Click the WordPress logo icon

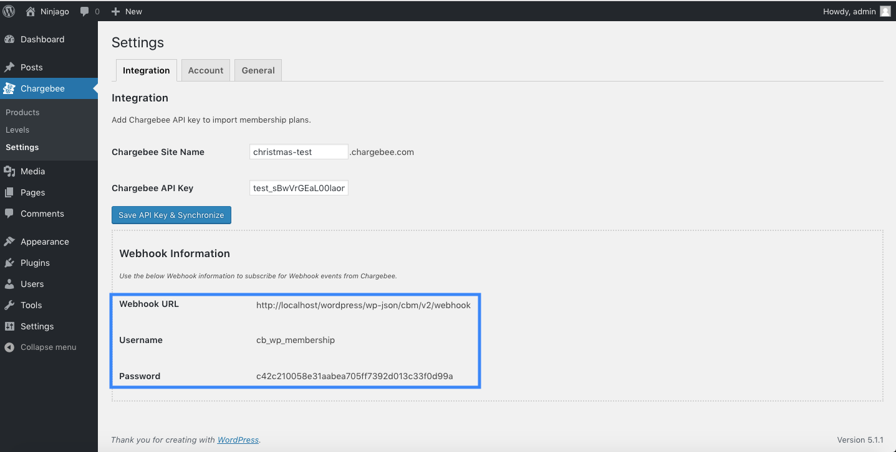pos(9,11)
